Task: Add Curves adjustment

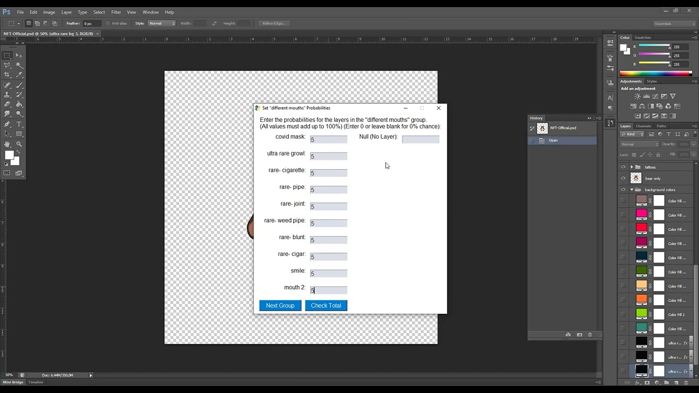Action: [x=655, y=96]
